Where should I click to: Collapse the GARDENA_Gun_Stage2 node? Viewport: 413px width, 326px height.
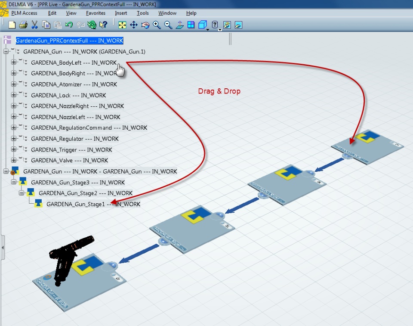pos(22,193)
